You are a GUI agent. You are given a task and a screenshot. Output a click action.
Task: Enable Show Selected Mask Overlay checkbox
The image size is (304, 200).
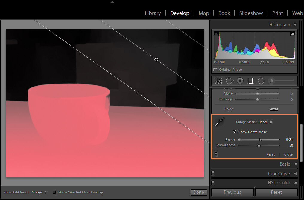pos(54,192)
